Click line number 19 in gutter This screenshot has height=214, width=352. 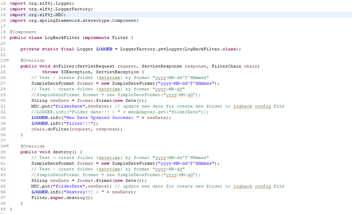[x=3, y=38]
